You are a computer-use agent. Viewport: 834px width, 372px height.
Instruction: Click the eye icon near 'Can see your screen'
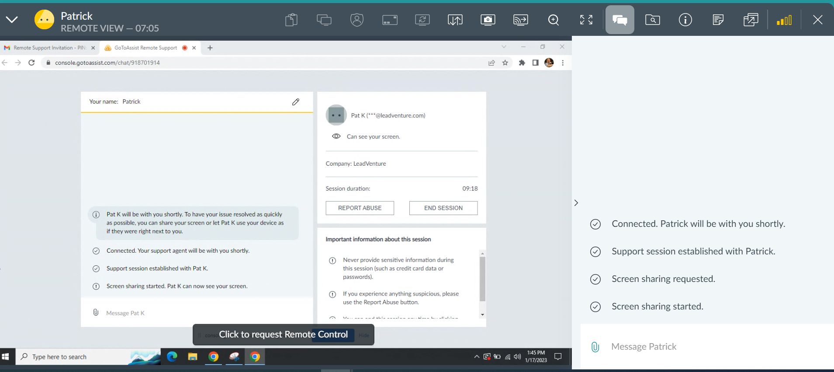(336, 136)
